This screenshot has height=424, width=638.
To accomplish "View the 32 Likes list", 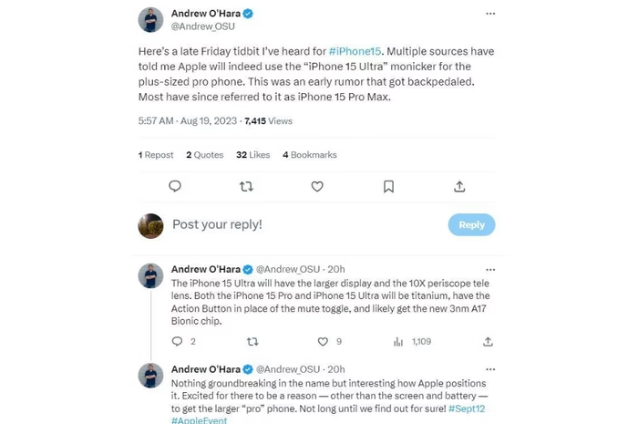I will (254, 155).
